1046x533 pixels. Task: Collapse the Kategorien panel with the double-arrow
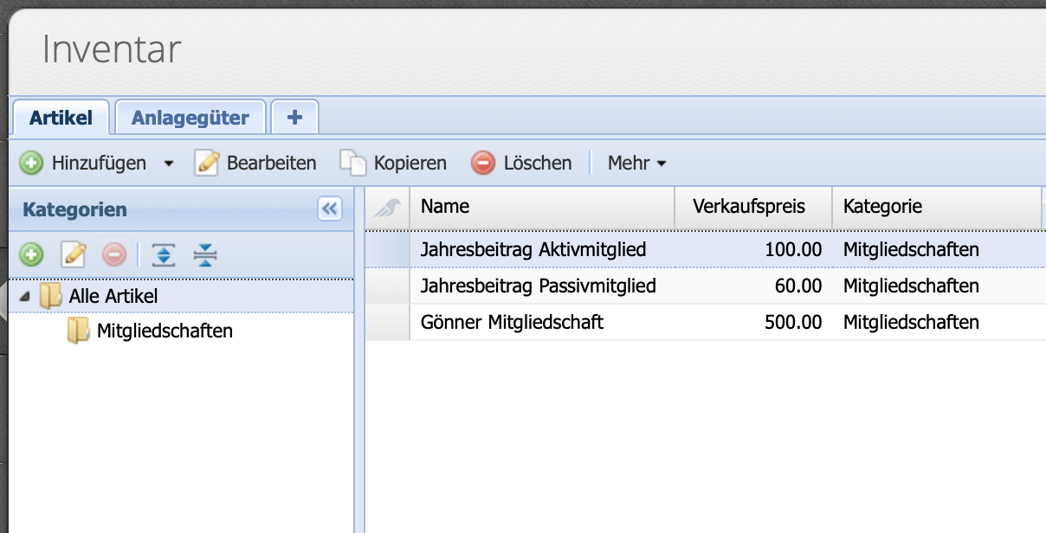(x=329, y=209)
